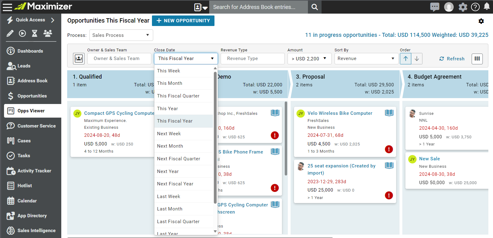Click book icon on Bike Phone Frame card

275,151
